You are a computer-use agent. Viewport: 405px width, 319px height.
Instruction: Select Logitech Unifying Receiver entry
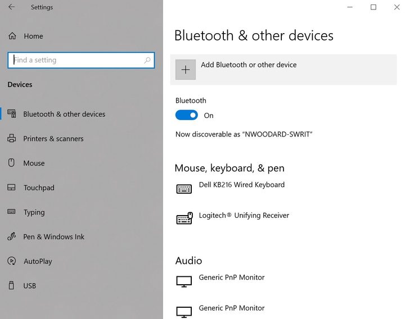click(x=244, y=215)
